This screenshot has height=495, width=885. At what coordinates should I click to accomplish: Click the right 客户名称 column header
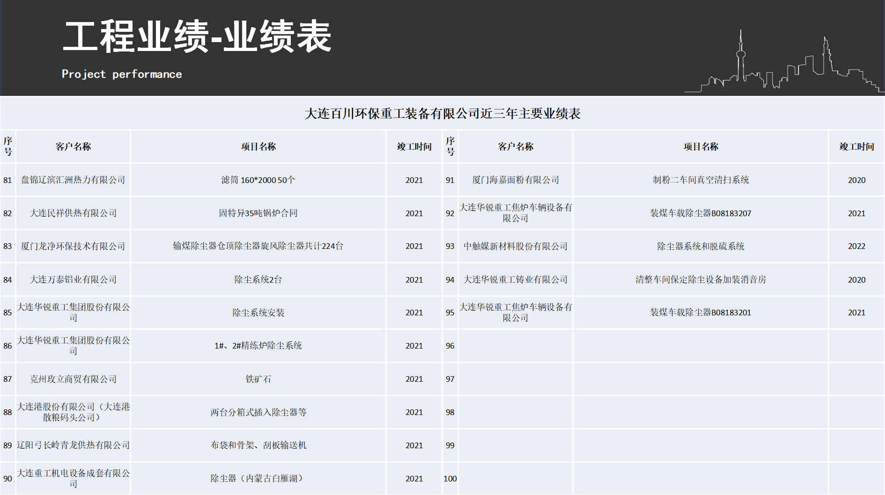point(515,146)
